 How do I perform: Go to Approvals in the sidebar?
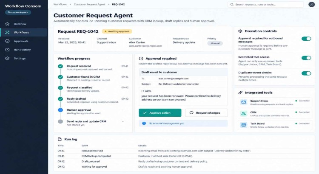click(x=21, y=41)
